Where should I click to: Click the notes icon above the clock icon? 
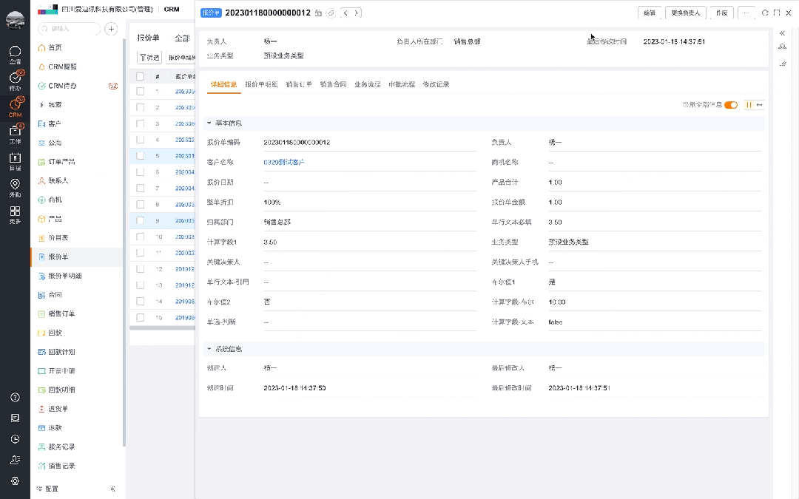click(x=16, y=418)
